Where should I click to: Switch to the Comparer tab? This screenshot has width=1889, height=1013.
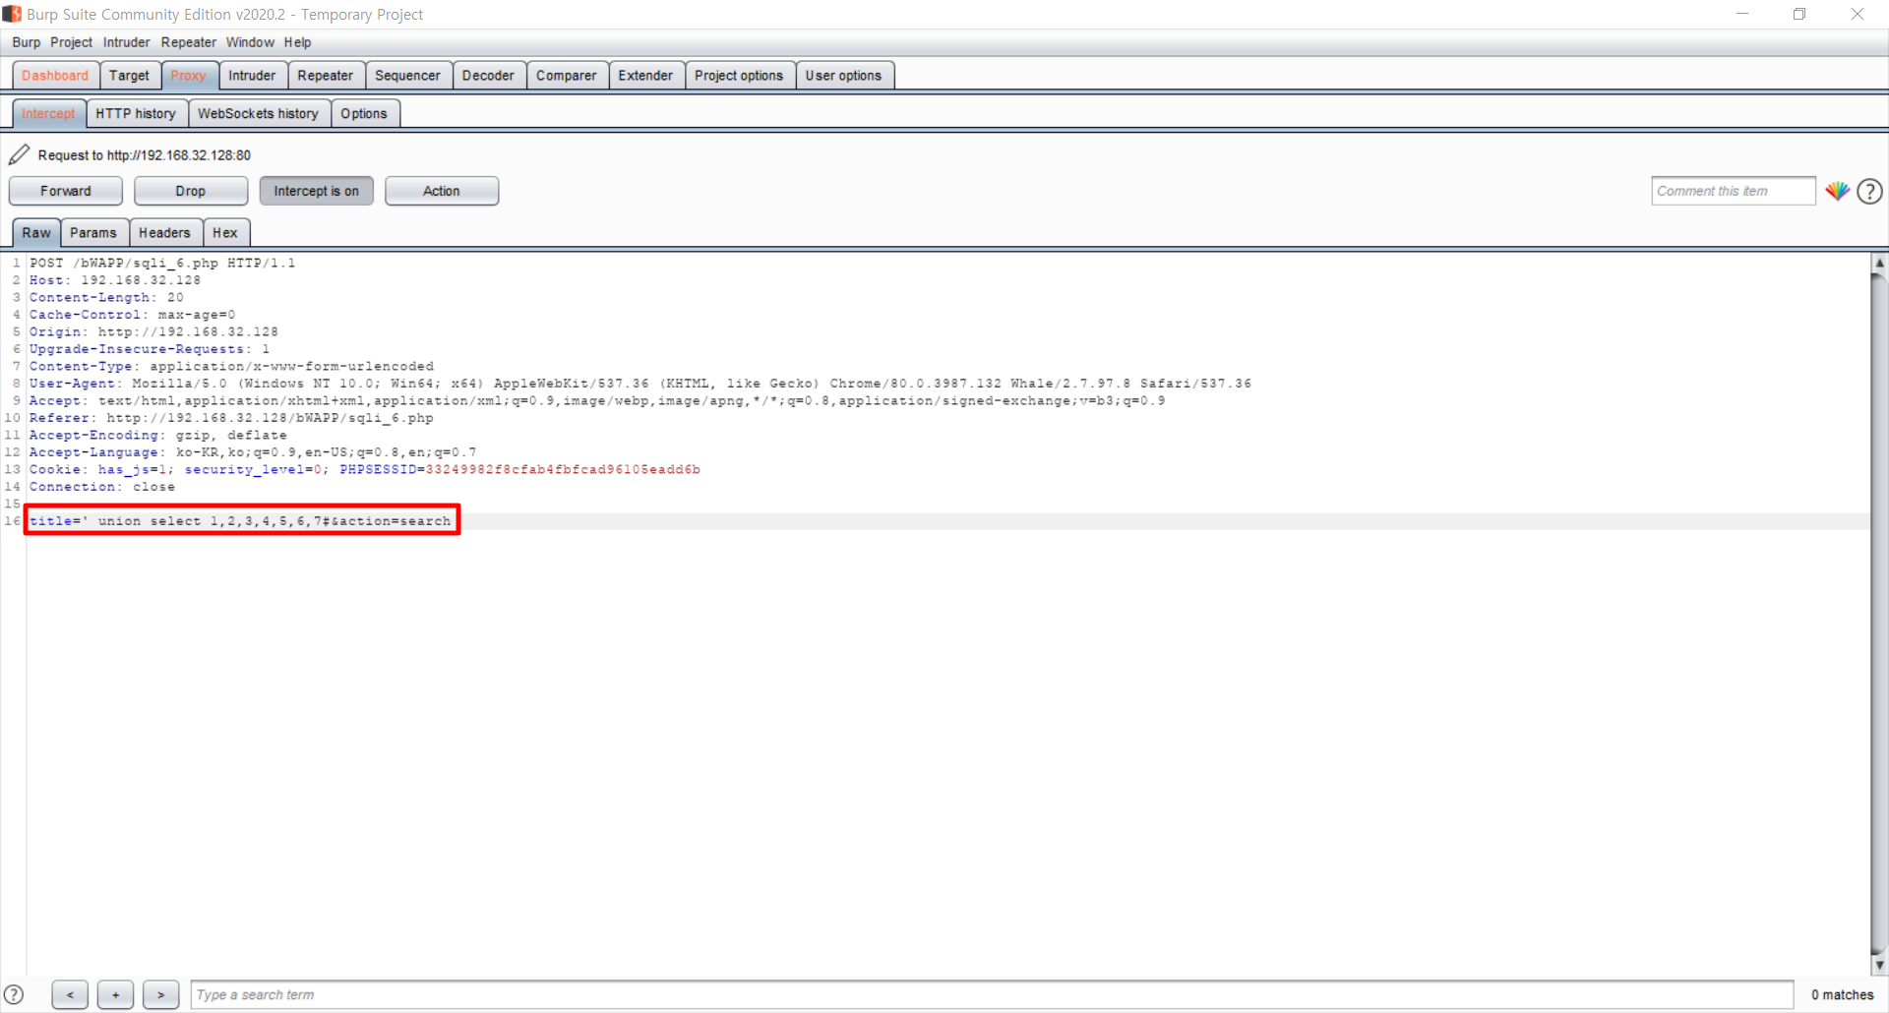click(566, 76)
